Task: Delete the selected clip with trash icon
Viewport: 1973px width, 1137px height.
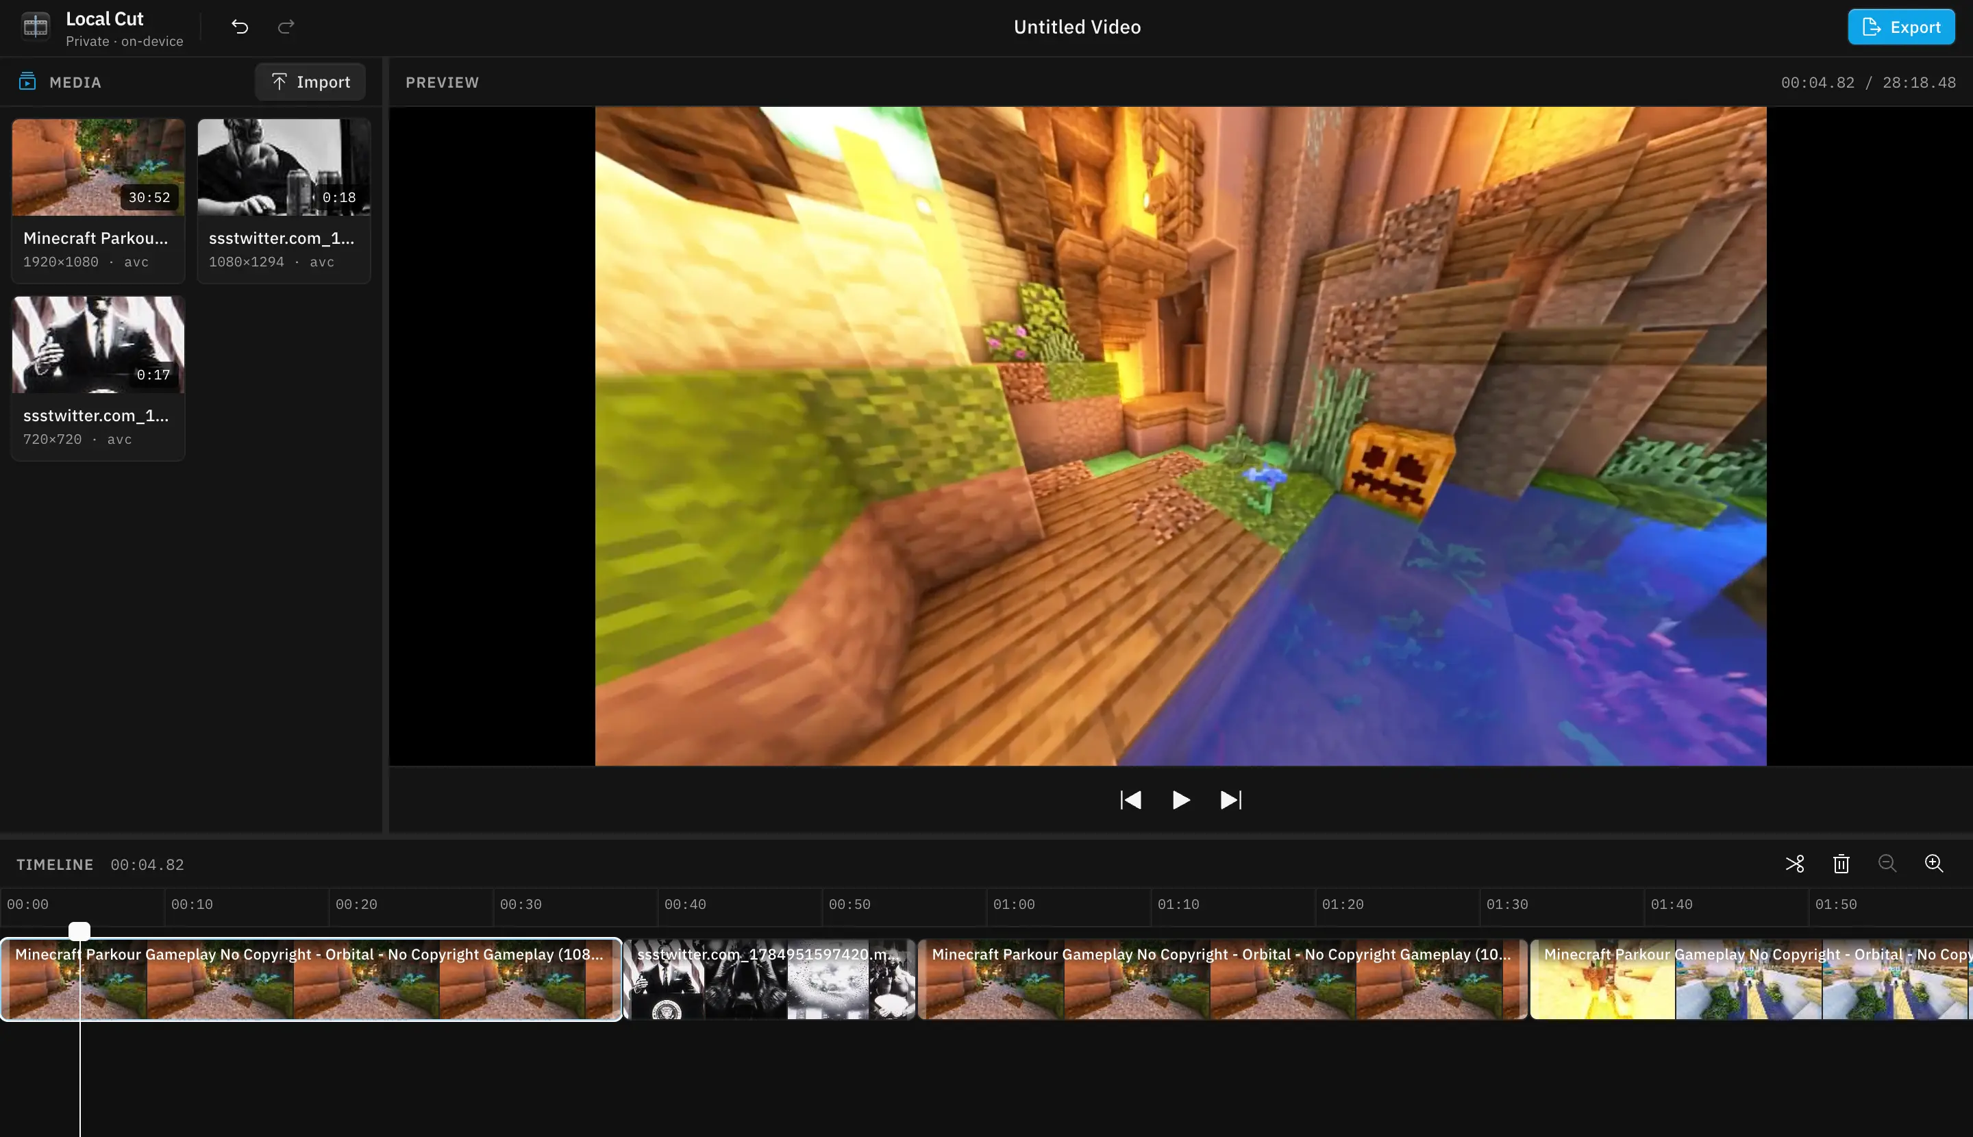Action: point(1841,864)
